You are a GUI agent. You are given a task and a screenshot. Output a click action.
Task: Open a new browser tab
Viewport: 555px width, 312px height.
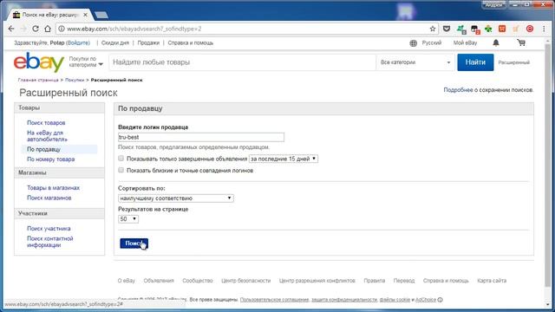pyautogui.click(x=101, y=15)
